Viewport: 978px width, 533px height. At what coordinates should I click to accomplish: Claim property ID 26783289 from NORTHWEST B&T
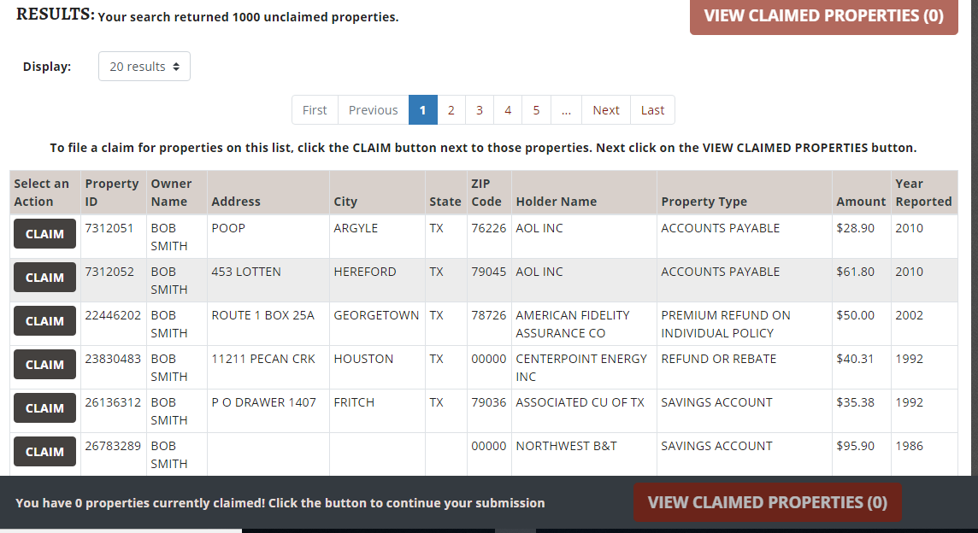click(44, 451)
